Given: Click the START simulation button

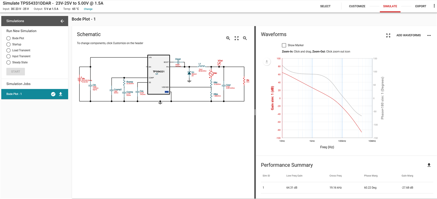Looking at the screenshot, I should click(15, 72).
